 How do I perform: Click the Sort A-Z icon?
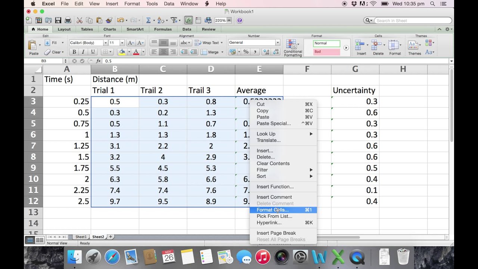coord(161,20)
